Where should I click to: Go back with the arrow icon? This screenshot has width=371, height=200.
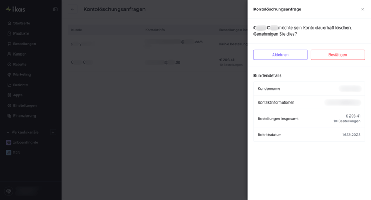73,9
